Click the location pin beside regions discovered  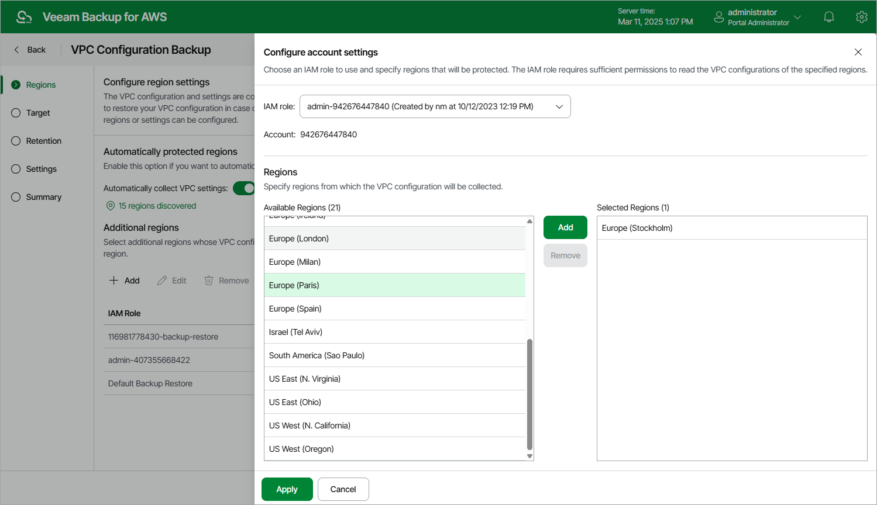[x=111, y=206]
